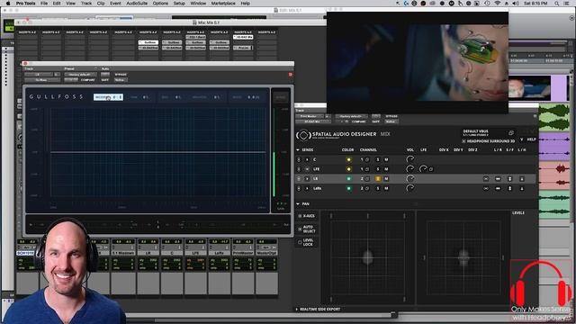Open the Track menu
The width and height of the screenshot is (576, 324).
tap(86, 4)
